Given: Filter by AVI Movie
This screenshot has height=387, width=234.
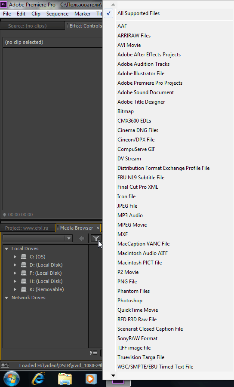Looking at the screenshot, I should click(x=129, y=45).
